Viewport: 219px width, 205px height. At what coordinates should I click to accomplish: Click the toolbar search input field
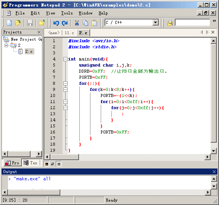point(192,22)
